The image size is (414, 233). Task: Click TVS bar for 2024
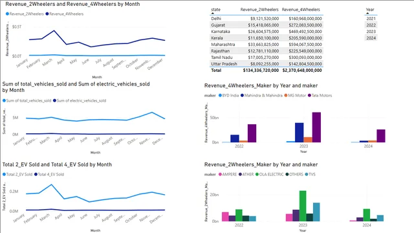[380, 218]
